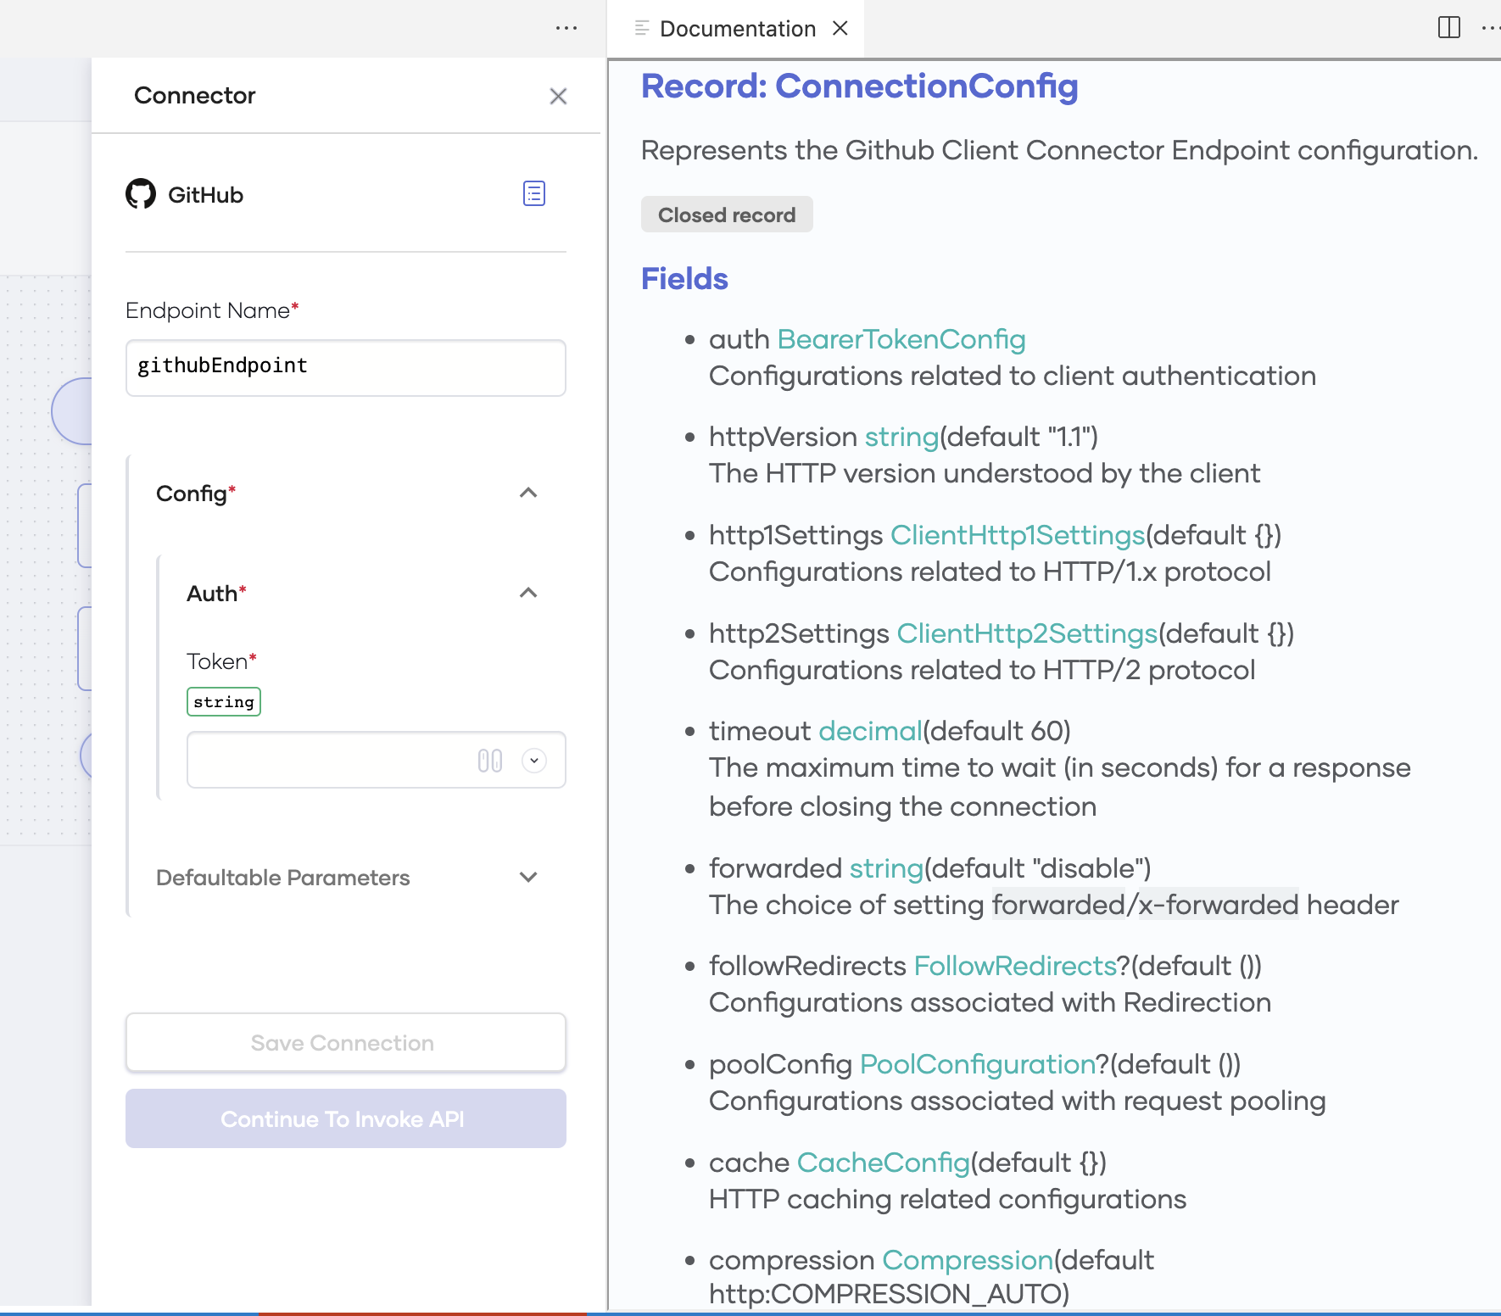The width and height of the screenshot is (1501, 1316).
Task: Open the CacheConfig type link
Action: point(883,1163)
